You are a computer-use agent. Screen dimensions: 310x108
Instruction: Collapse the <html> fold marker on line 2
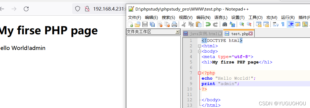tap(199, 46)
